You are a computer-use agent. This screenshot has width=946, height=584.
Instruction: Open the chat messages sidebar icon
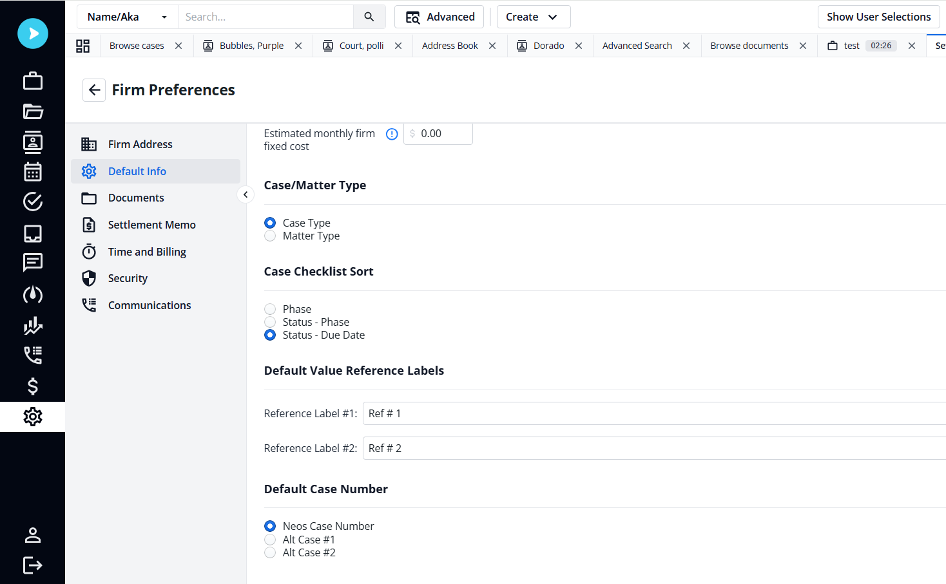pyautogui.click(x=33, y=262)
